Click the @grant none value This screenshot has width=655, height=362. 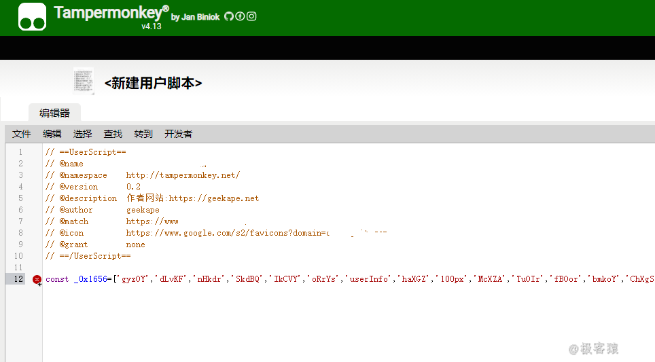click(x=136, y=245)
